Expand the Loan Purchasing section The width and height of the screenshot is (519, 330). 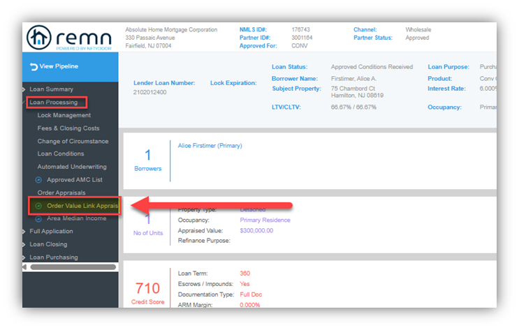[x=53, y=257]
